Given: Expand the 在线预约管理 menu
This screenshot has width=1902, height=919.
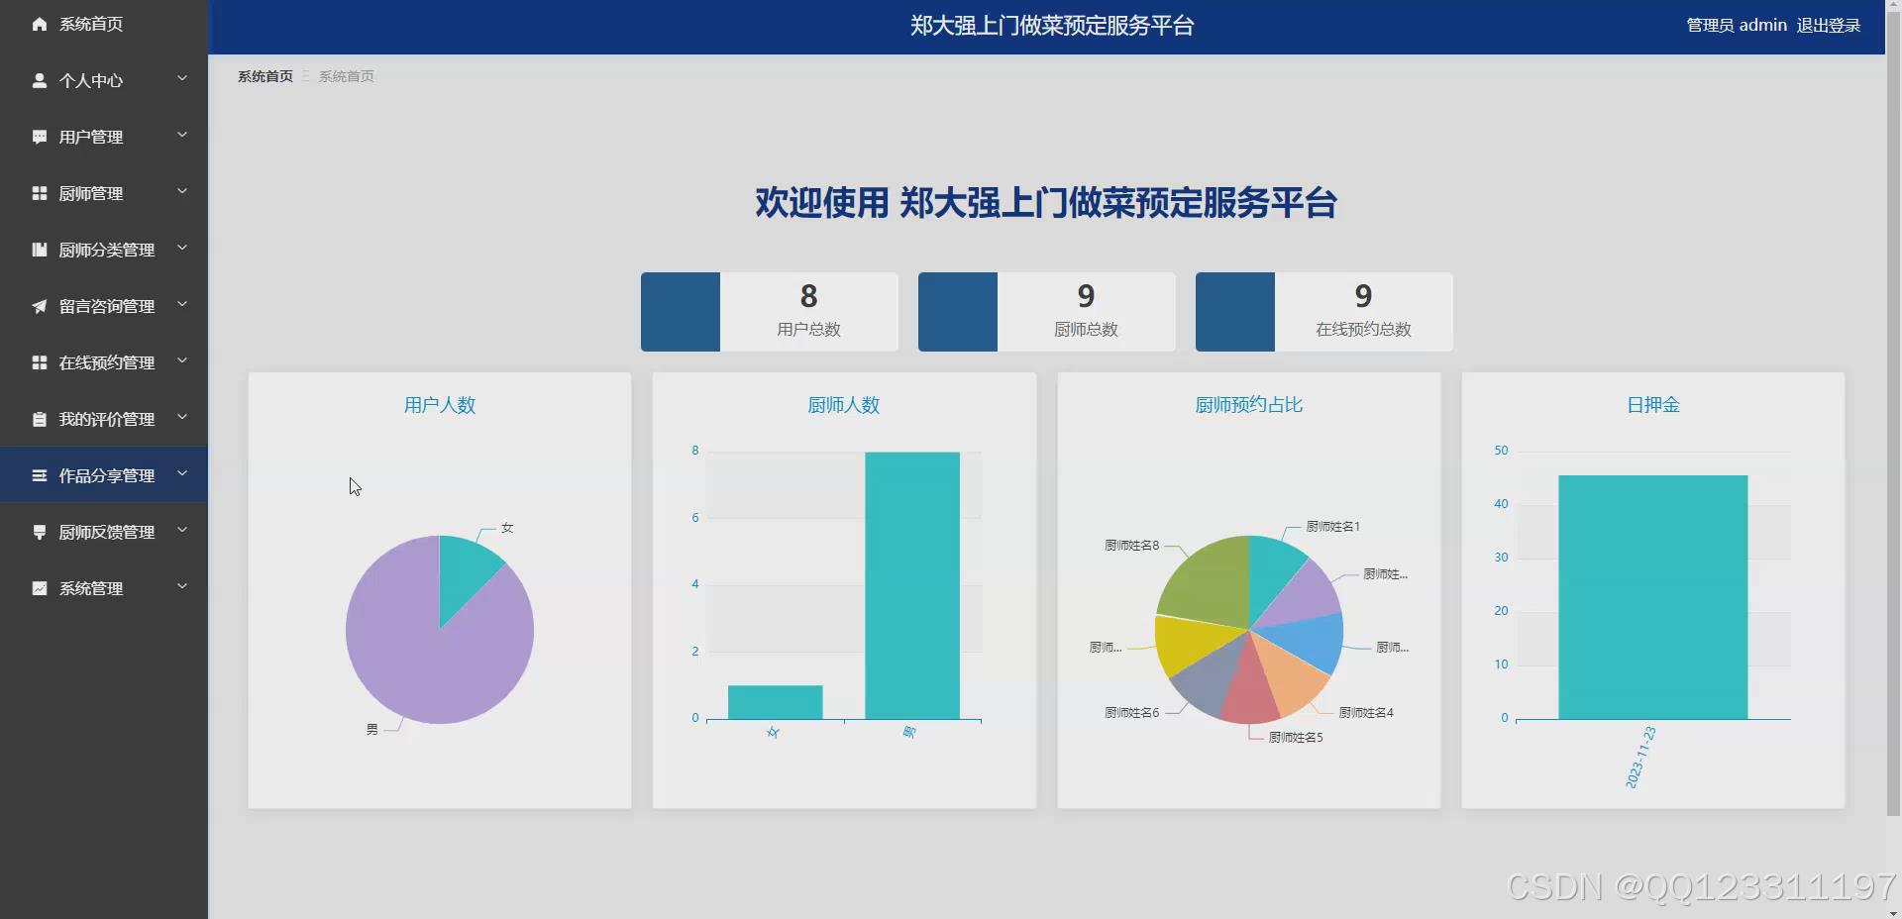Looking at the screenshot, I should pos(104,362).
